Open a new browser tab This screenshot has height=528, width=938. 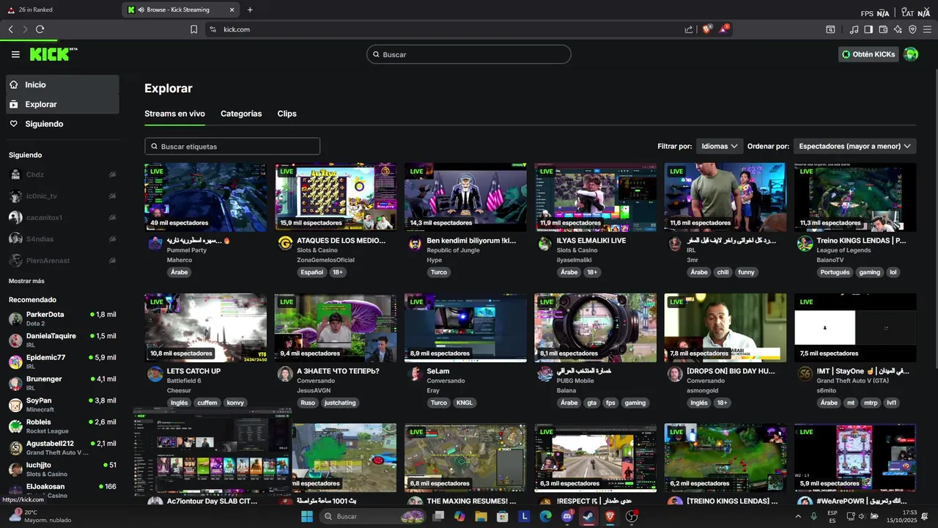coord(250,10)
